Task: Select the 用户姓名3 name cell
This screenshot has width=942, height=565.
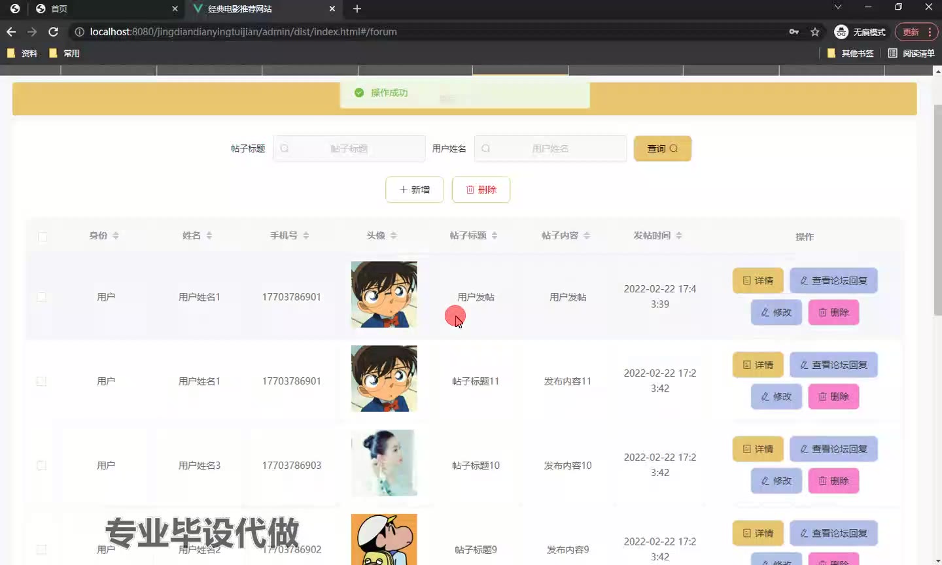Action: (x=200, y=466)
